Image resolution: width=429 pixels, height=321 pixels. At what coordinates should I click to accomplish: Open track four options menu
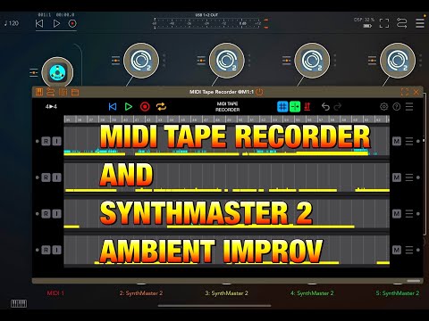click(409, 250)
